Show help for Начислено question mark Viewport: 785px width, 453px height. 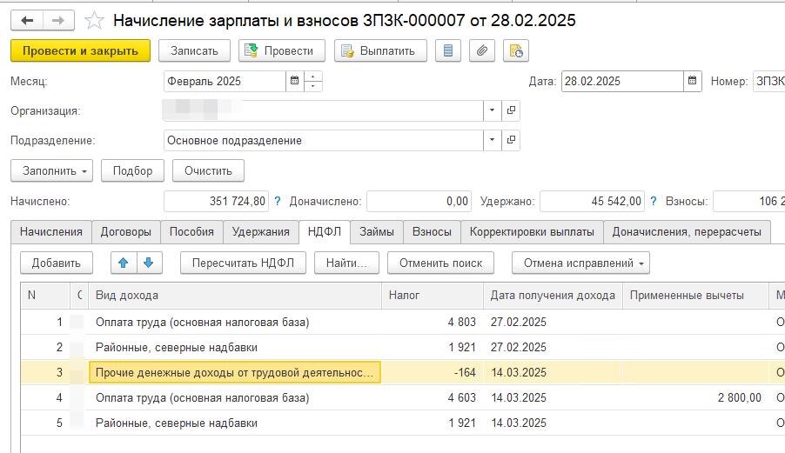[x=278, y=201]
